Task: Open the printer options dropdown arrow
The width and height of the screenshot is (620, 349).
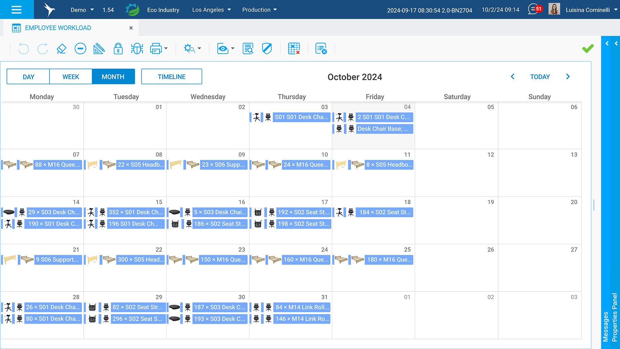Action: point(166,49)
